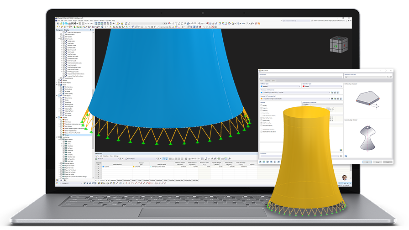The width and height of the screenshot is (409, 230).
Task: Click the Surfaces table tab at bottom
Action: [x=152, y=180]
